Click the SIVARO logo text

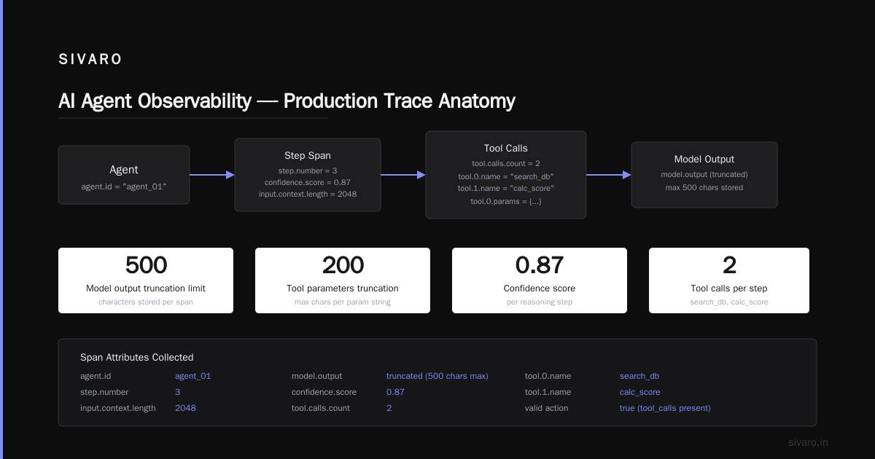pos(90,60)
